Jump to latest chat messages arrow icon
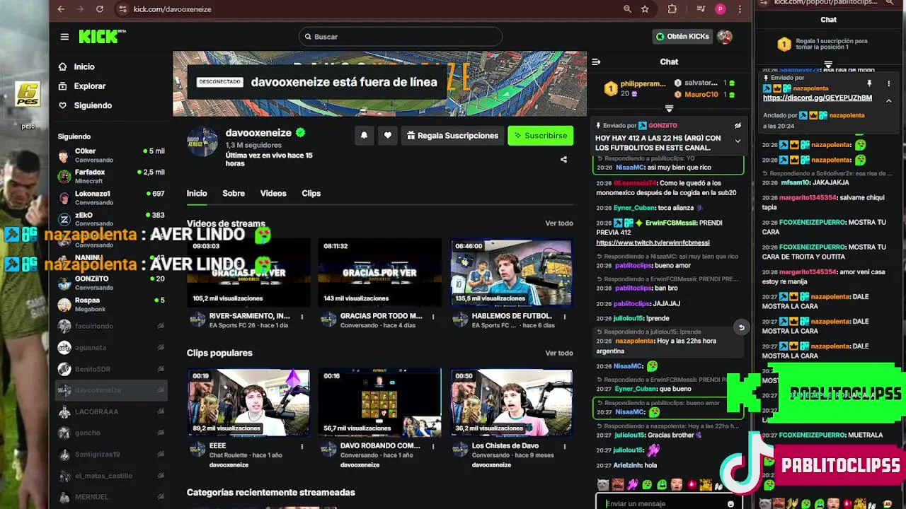Screen dimensions: 906x509 (x=741, y=327)
